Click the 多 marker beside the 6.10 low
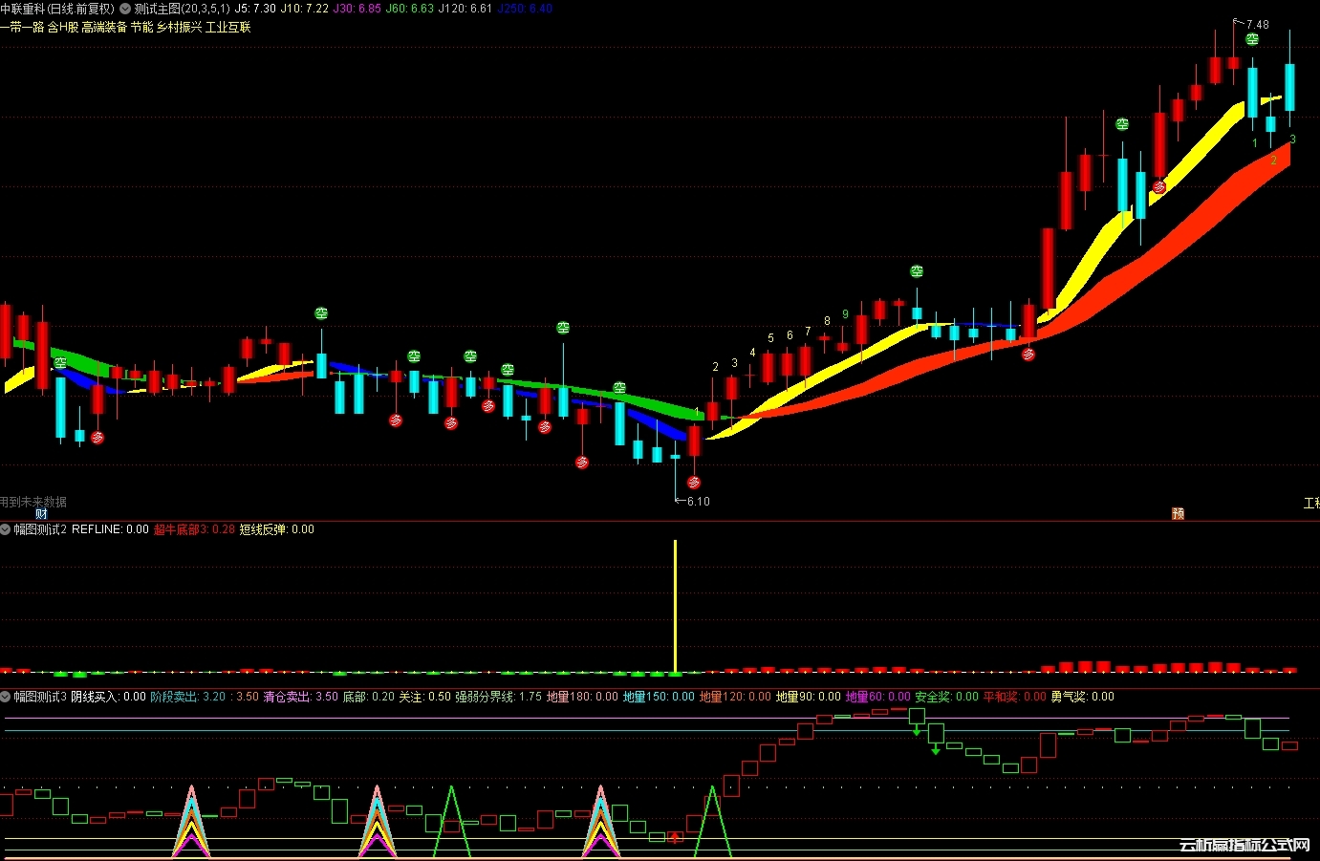This screenshot has height=861, width=1320. point(694,483)
